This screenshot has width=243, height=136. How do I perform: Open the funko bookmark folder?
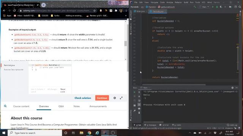pyautogui.click(x=55, y=15)
